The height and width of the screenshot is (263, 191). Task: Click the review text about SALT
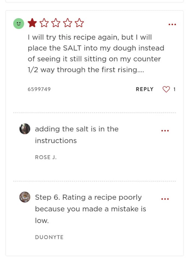tap(96, 53)
